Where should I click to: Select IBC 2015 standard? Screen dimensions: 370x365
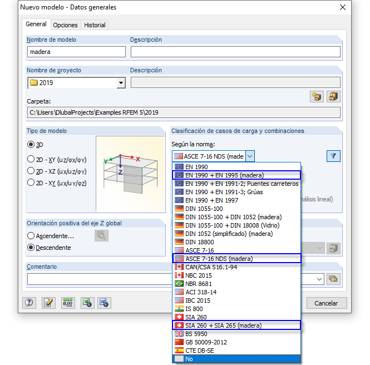tap(236, 300)
